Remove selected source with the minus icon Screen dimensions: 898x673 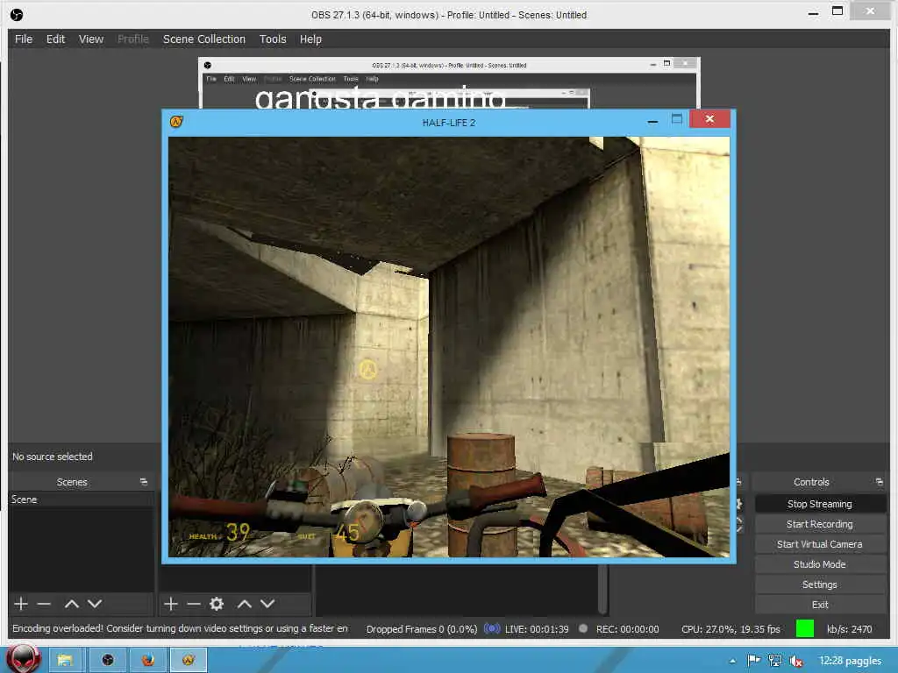pyautogui.click(x=194, y=604)
